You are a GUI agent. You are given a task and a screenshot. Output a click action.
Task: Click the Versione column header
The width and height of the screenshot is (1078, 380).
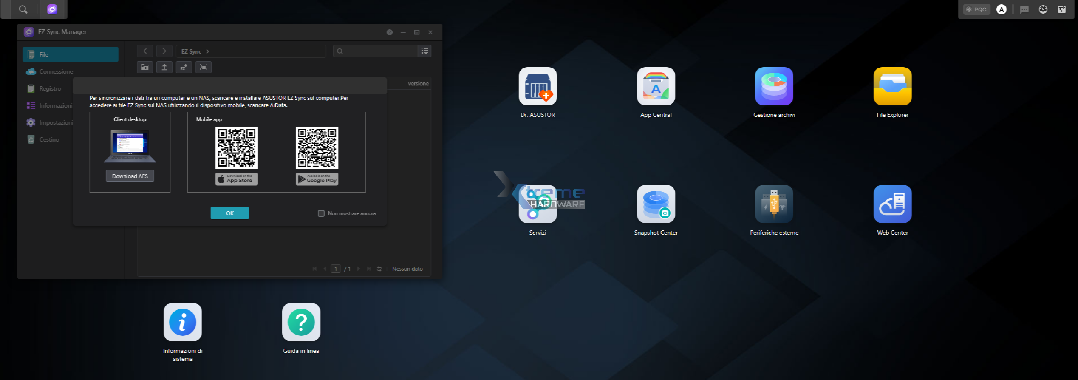418,84
